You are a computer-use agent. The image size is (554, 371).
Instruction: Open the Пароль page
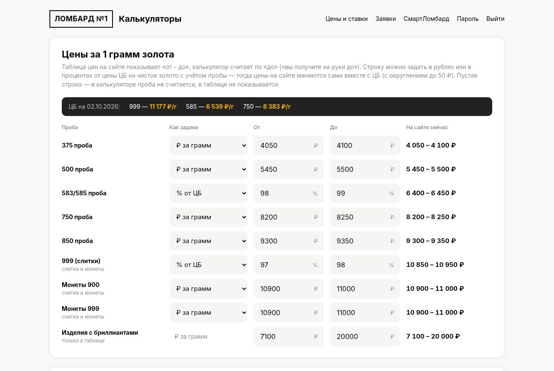pyautogui.click(x=467, y=19)
